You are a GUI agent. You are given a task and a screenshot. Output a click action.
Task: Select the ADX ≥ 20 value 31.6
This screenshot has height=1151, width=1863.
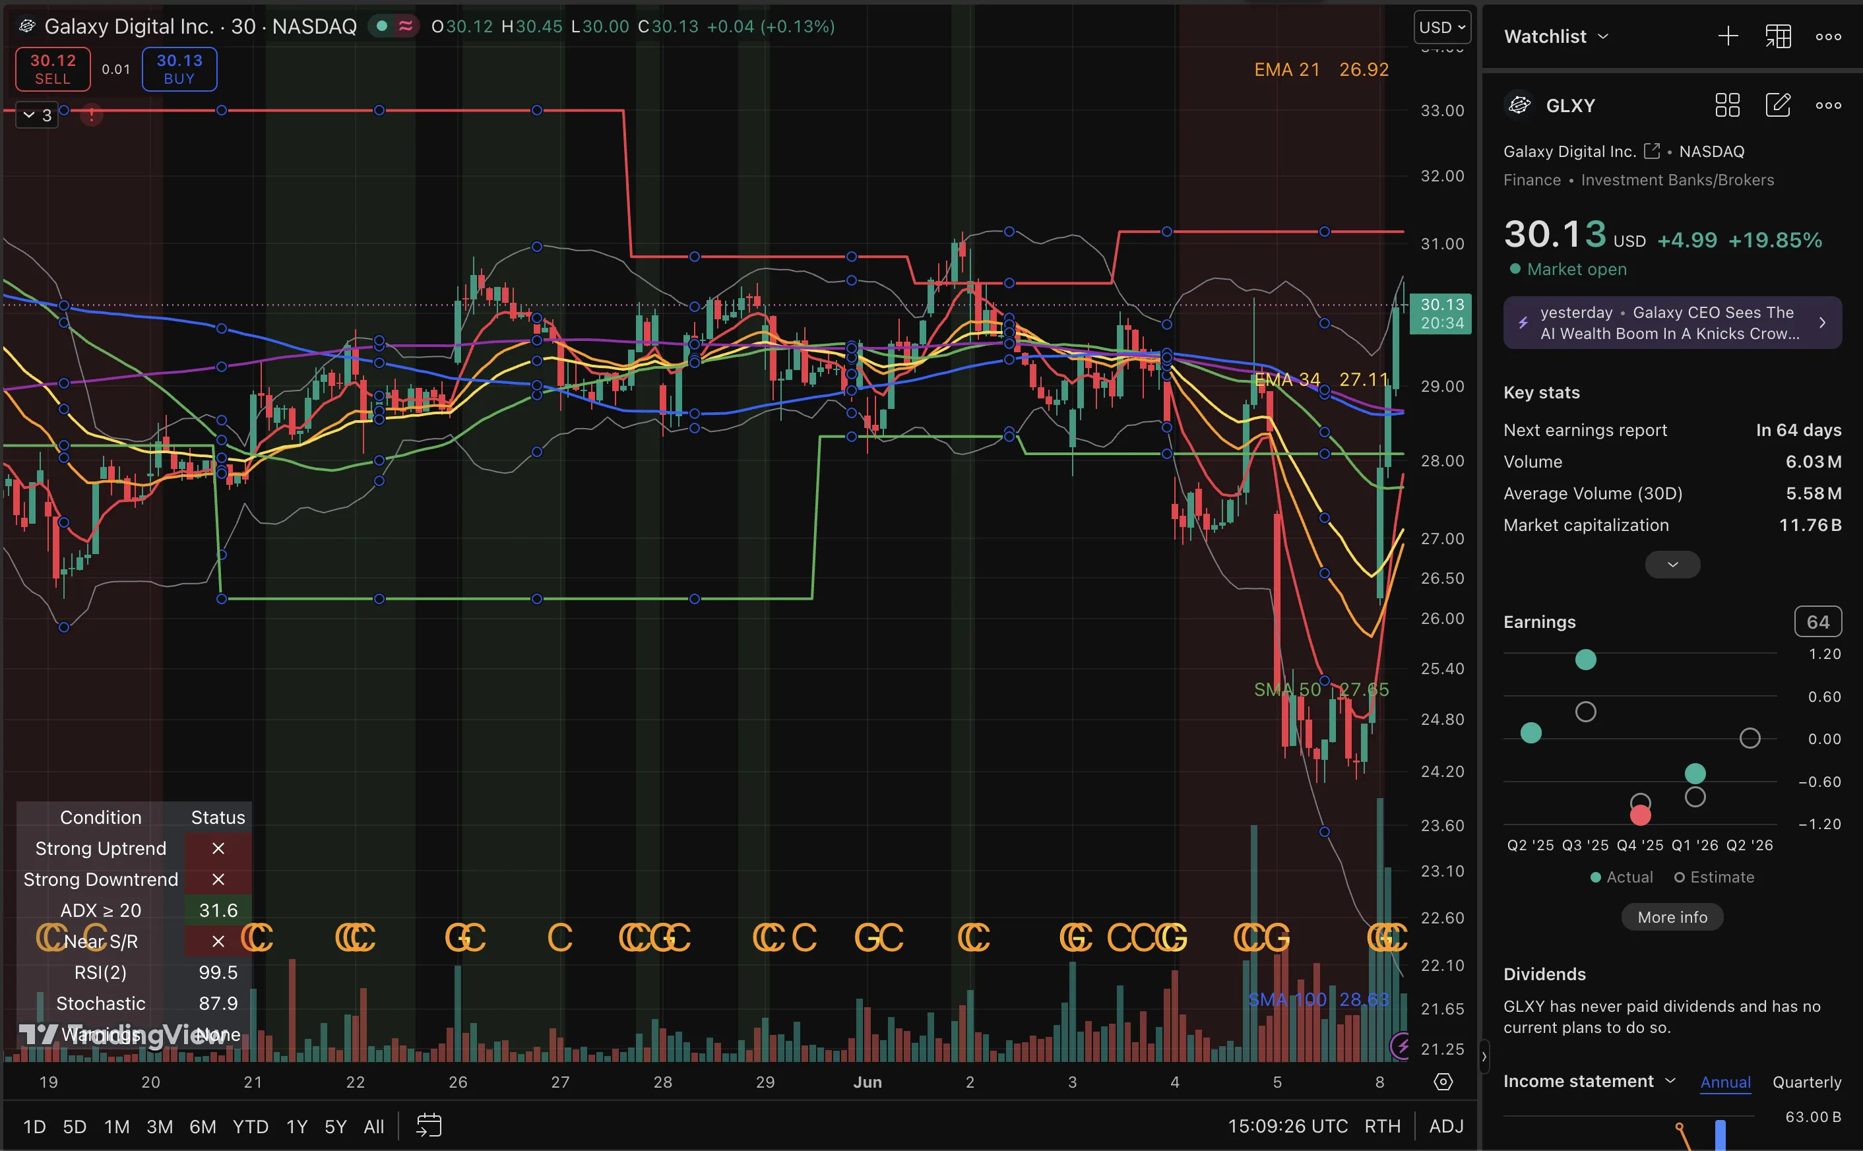pos(218,910)
